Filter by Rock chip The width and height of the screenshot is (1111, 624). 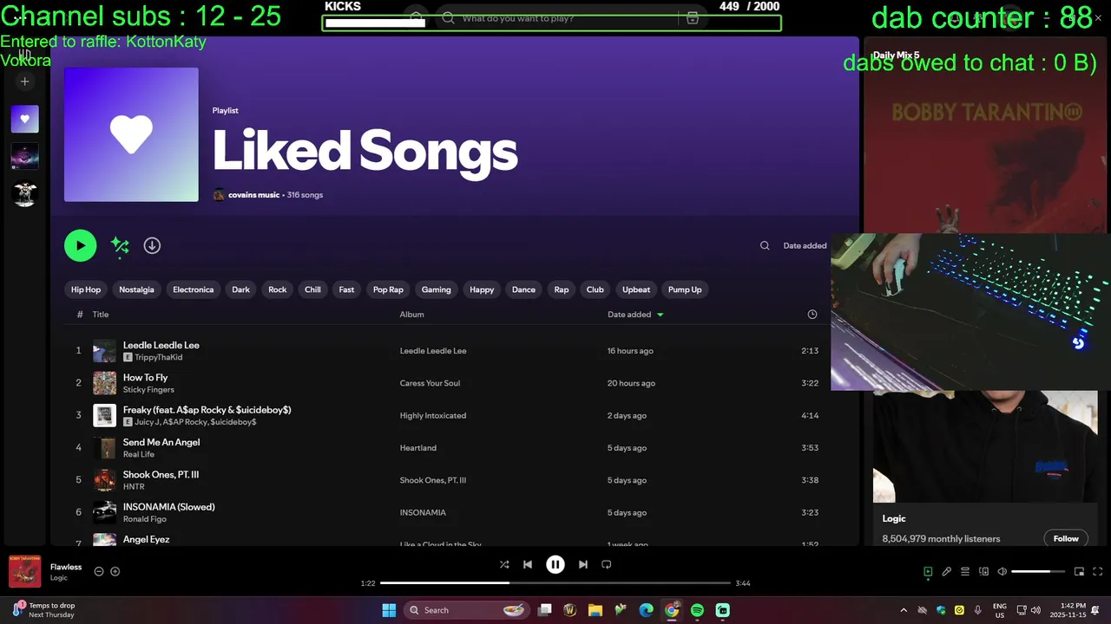point(278,289)
